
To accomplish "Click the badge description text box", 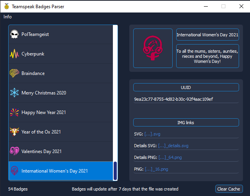I will [x=207, y=56].
